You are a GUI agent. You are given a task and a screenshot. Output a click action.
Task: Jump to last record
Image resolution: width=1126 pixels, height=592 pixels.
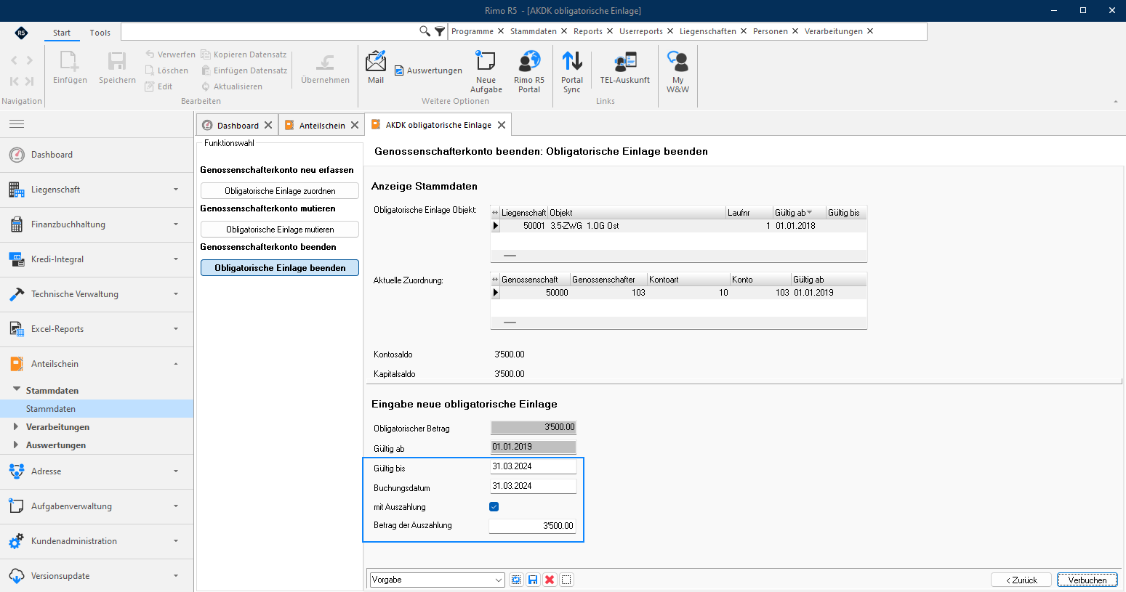click(30, 81)
